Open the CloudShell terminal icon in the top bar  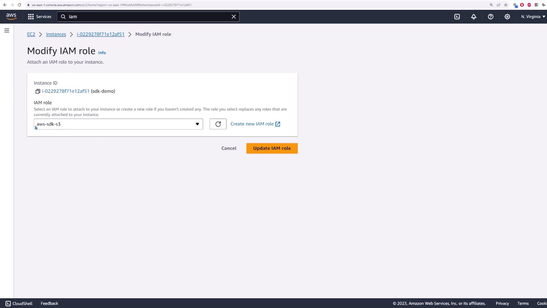(x=457, y=17)
